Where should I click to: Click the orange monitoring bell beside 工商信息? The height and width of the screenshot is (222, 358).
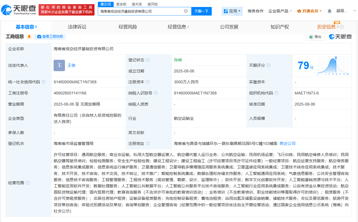pyautogui.click(x=29, y=36)
